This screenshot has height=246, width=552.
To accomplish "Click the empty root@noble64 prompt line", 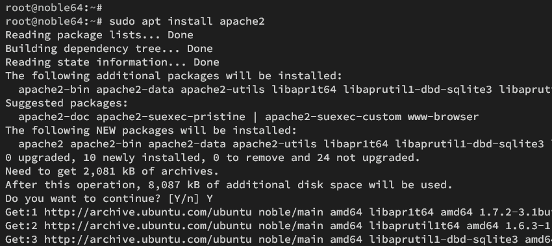I will (54, 7).
